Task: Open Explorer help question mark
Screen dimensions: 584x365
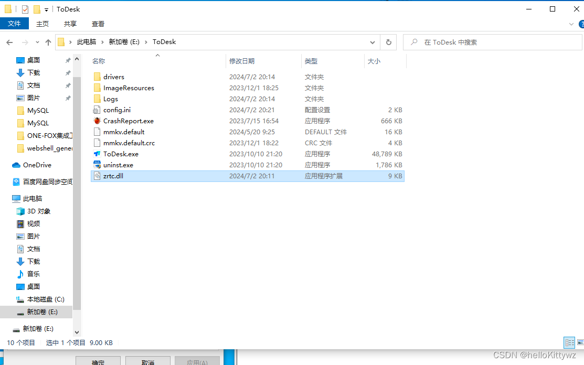Action: [x=581, y=24]
